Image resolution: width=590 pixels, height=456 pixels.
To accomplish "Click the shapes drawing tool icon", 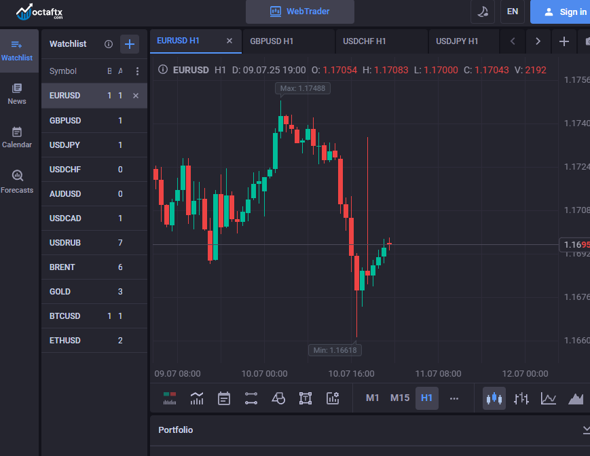I will pyautogui.click(x=278, y=398).
